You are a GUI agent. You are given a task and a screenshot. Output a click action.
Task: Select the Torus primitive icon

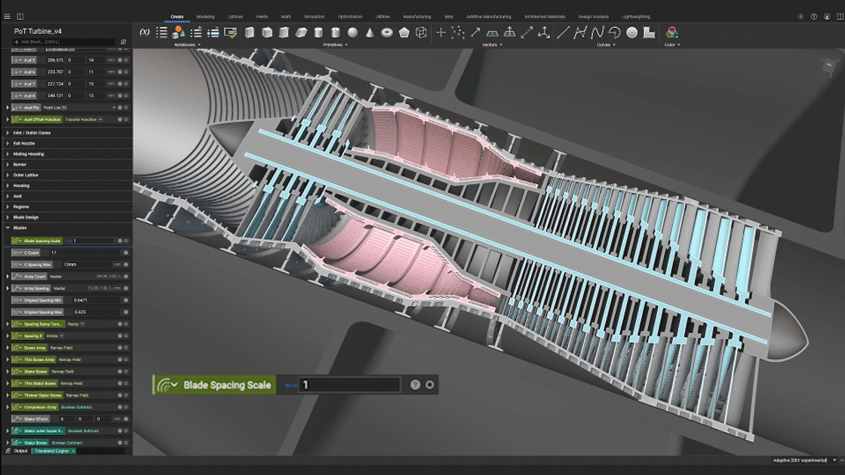(387, 32)
